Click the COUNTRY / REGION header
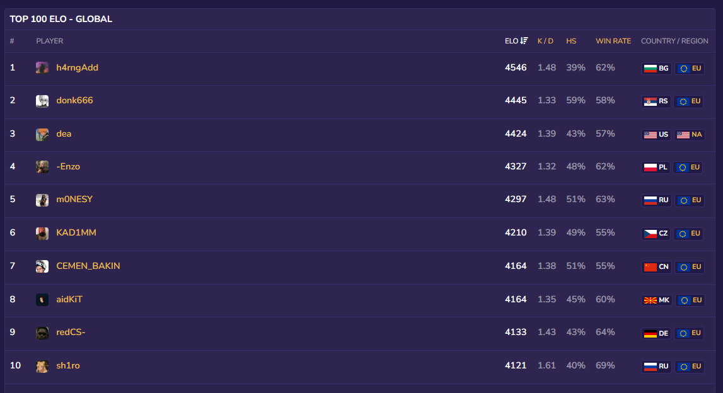The height and width of the screenshot is (393, 723). [674, 41]
